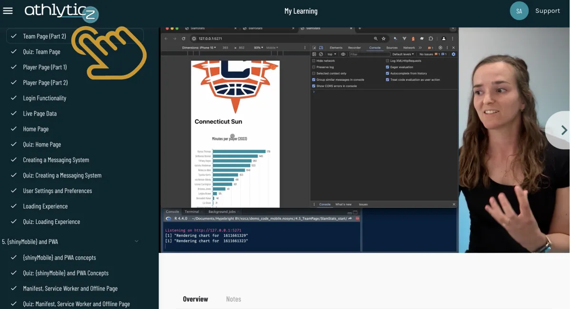Viewport: 571px width, 309px height.
Task: Toggle Hide network checkbox
Action: click(314, 61)
